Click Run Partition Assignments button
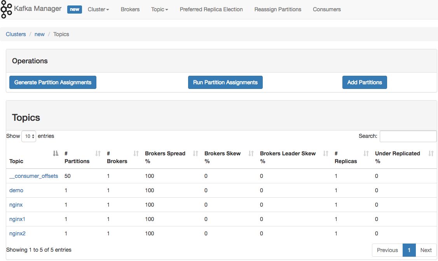The height and width of the screenshot is (261, 438). [225, 82]
